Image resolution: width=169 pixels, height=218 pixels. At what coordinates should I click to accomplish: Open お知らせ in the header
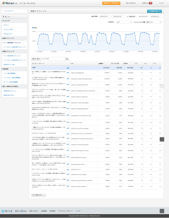click(145, 3)
